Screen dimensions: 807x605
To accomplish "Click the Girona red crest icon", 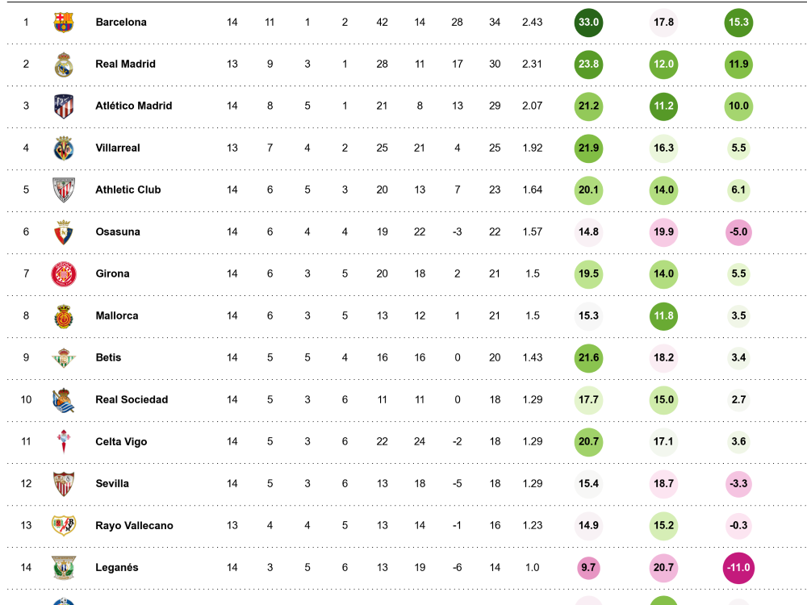I will coord(64,273).
